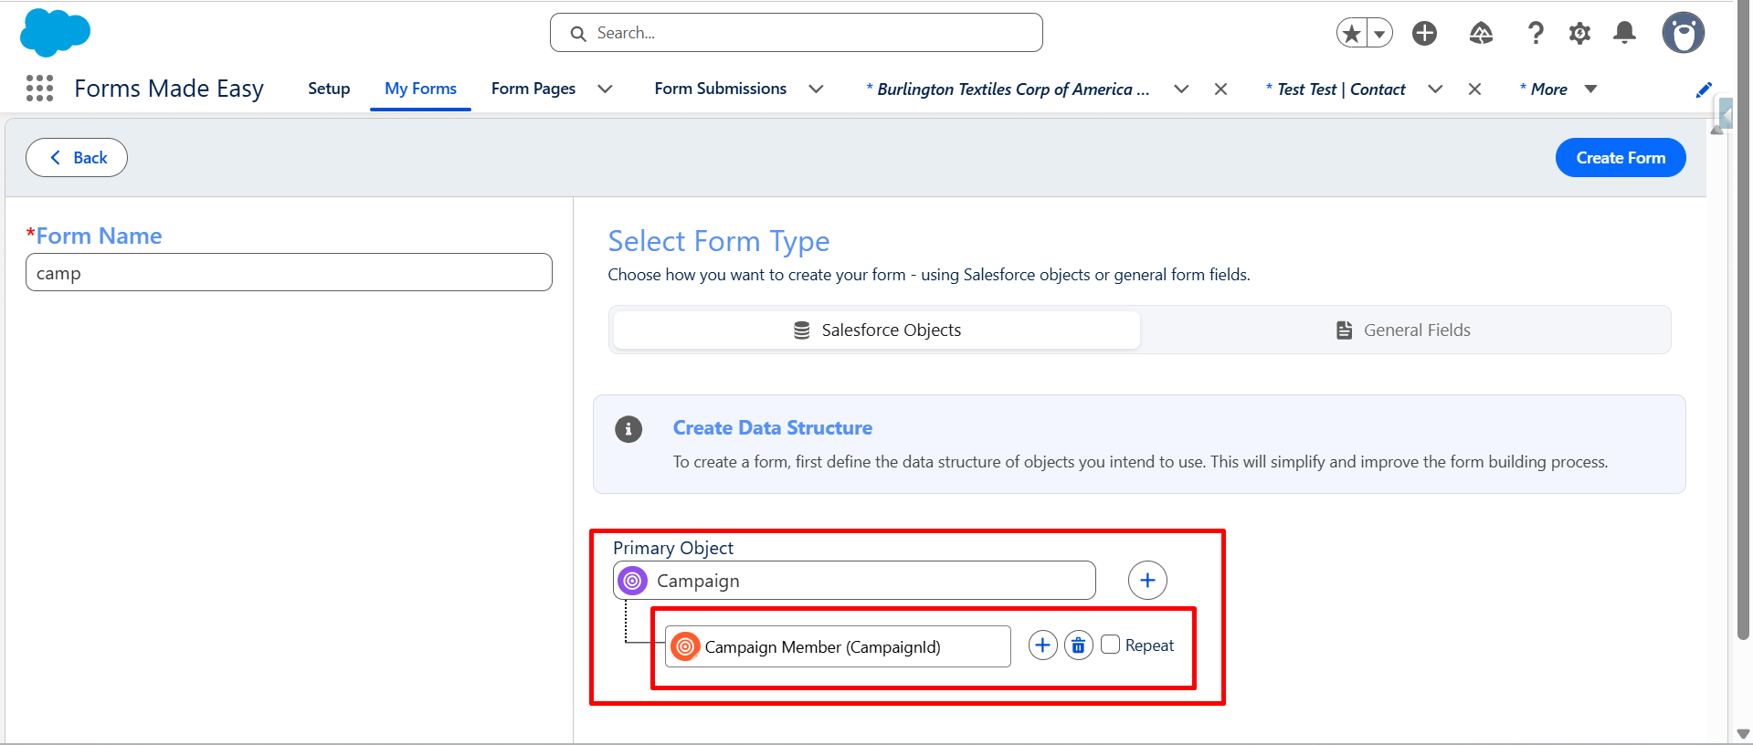
Task: Click the Form Name text field
Action: pos(289,273)
